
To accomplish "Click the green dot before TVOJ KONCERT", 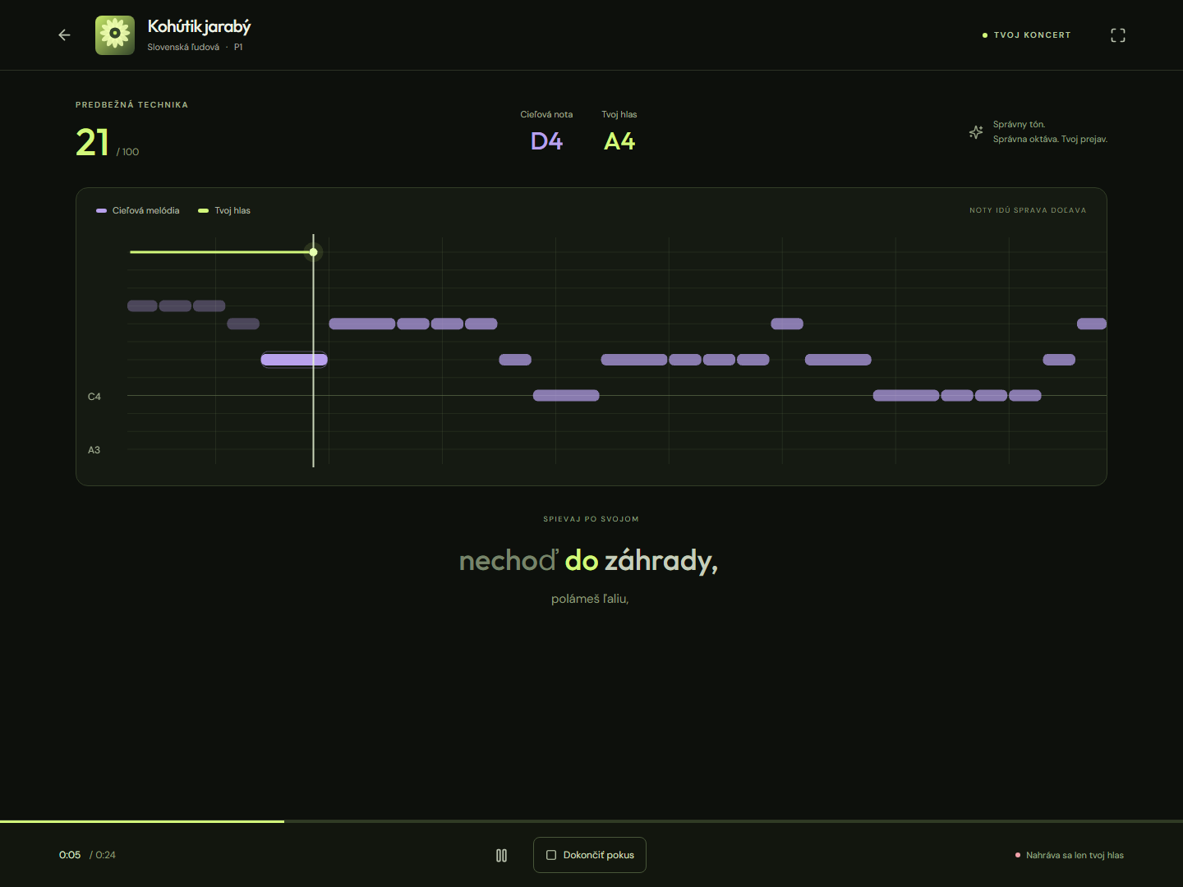I will pyautogui.click(x=985, y=35).
